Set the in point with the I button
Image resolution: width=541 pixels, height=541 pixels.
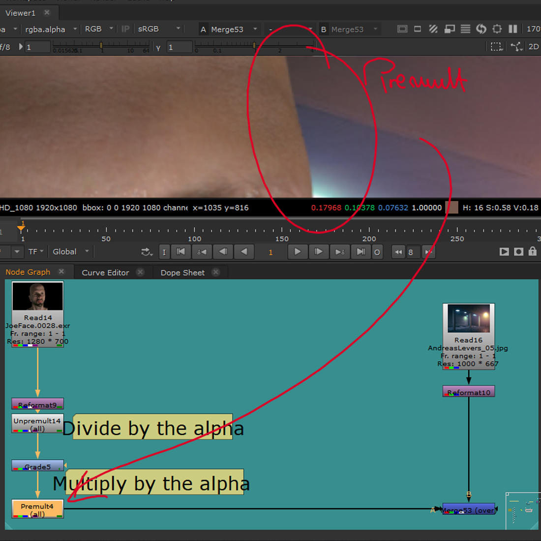click(164, 252)
